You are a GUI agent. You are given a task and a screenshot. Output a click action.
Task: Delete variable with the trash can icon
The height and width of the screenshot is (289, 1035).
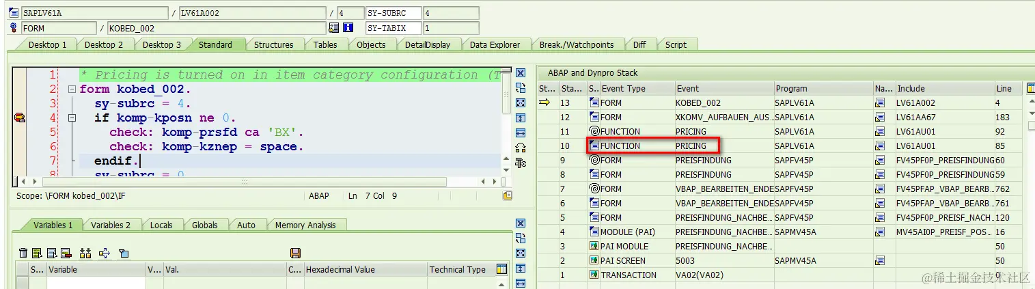[23, 253]
